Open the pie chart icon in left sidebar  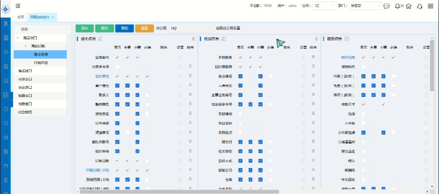click(5, 109)
